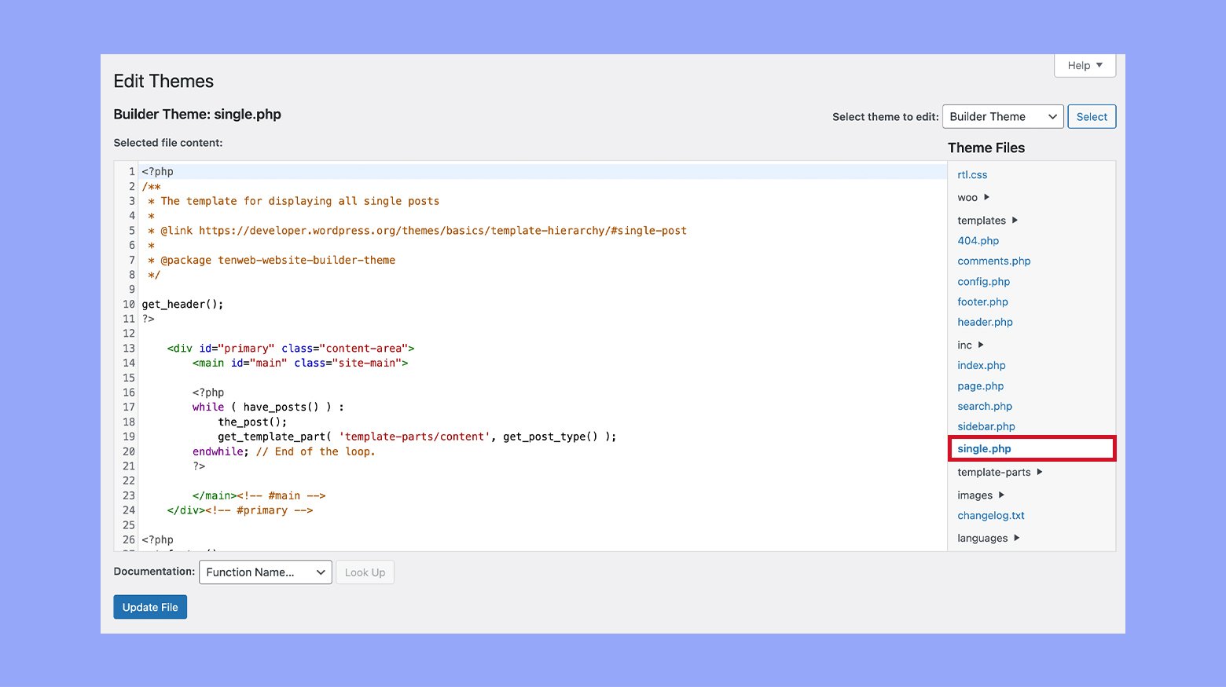Click the the_post(); code line

tap(252, 422)
